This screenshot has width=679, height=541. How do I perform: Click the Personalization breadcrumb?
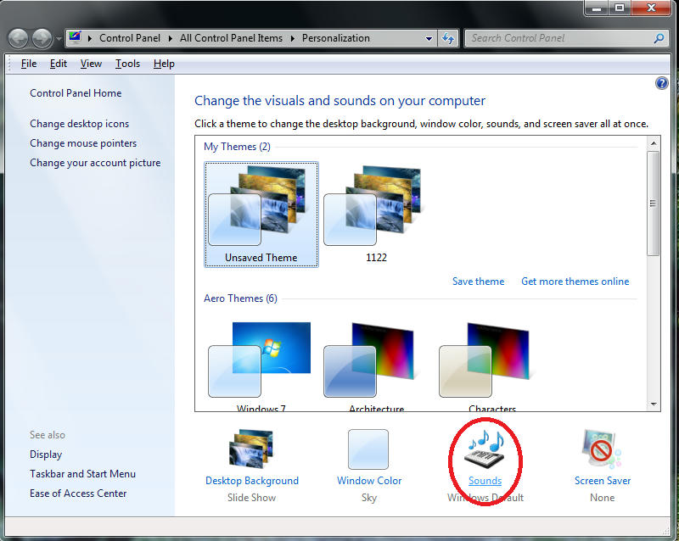tap(335, 38)
